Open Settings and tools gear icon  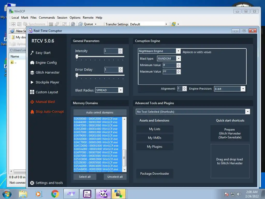pyautogui.click(x=32, y=183)
